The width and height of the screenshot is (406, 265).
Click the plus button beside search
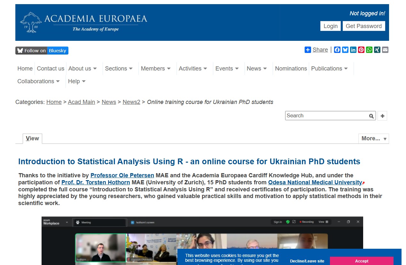[382, 116]
